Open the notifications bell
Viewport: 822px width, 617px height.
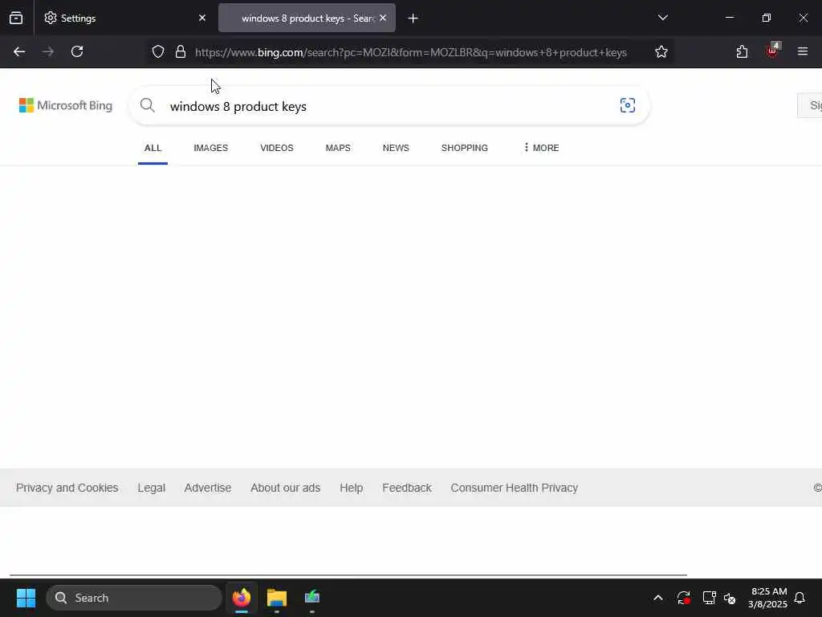tap(800, 598)
